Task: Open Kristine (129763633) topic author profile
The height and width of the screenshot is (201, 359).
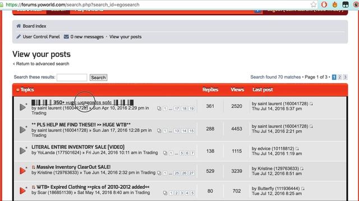Action: click(x=58, y=173)
